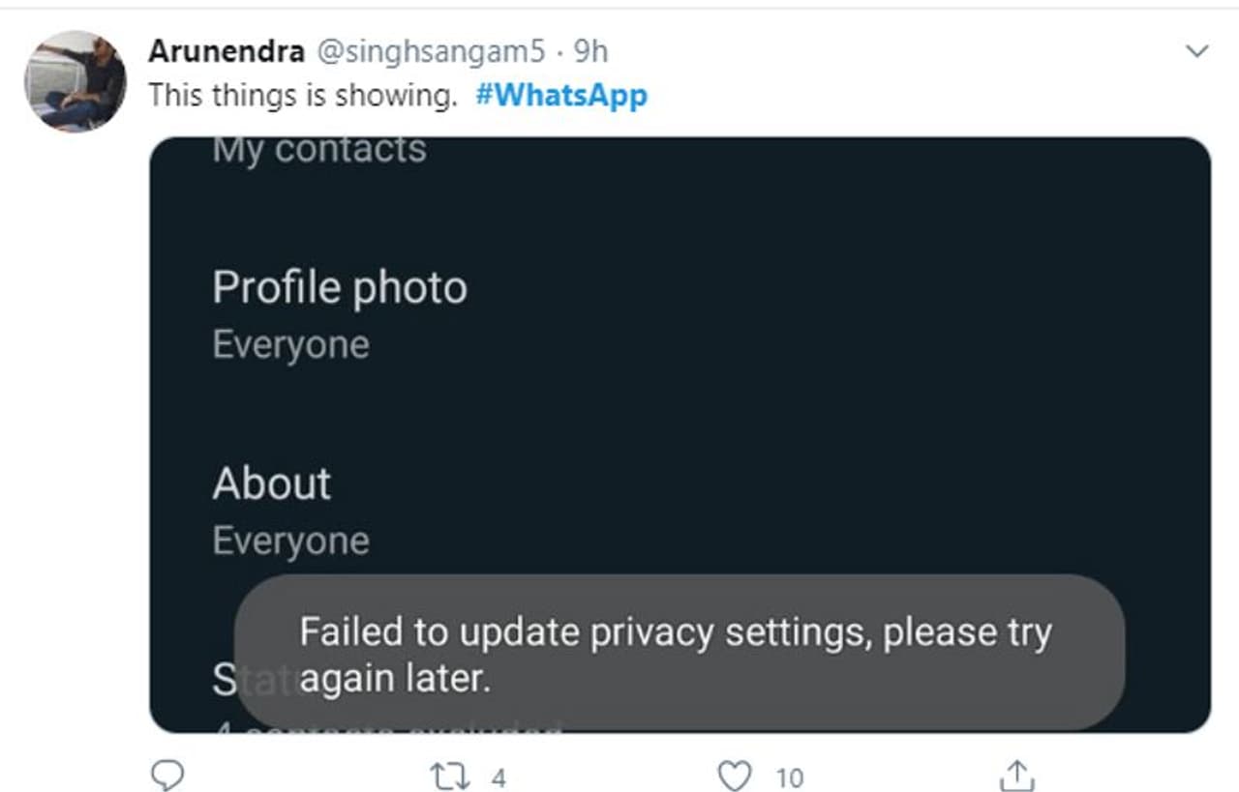Expand the tweet options chevron
This screenshot has height=792, width=1239.
tap(1197, 51)
